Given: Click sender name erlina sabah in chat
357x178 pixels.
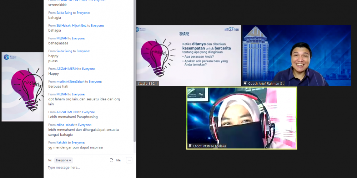Looking at the screenshot, I should (65, 125).
